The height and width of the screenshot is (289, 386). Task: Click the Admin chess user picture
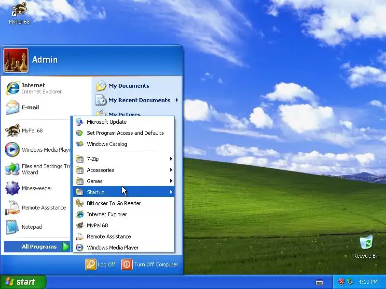tap(16, 60)
